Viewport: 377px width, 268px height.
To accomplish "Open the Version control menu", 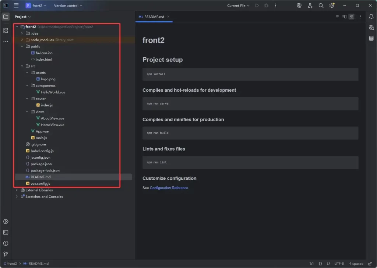I will click(x=68, y=6).
